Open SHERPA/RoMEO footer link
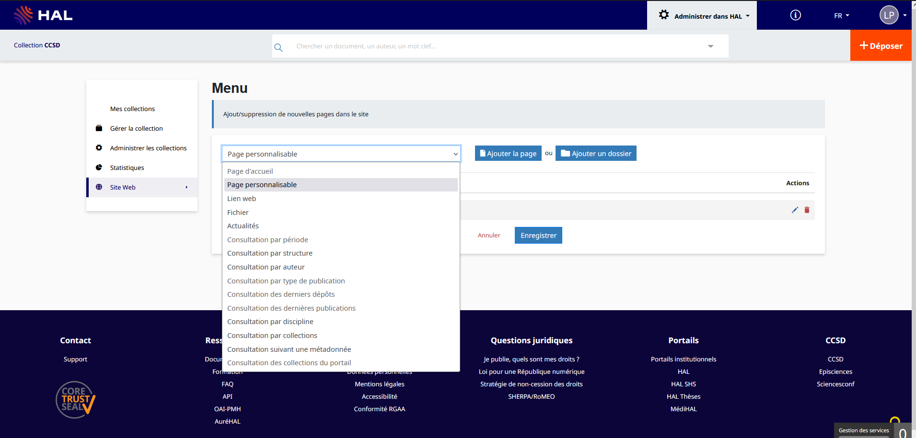This screenshot has height=438, width=916. tap(532, 396)
